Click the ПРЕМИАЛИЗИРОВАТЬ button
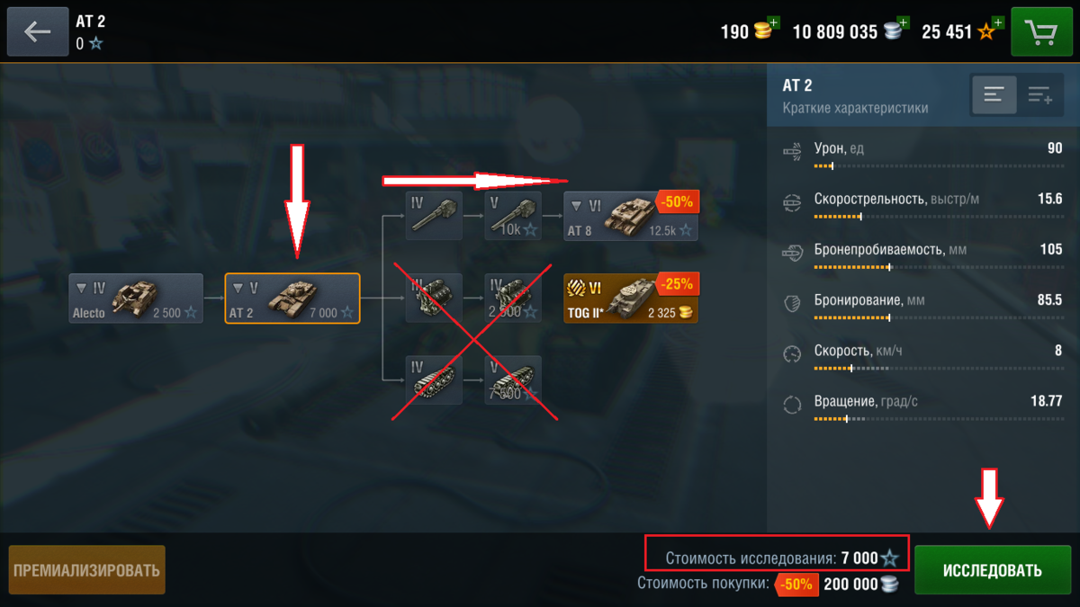This screenshot has width=1080, height=607. pos(87,570)
